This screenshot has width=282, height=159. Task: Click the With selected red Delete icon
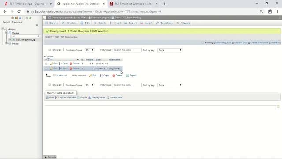click(114, 76)
